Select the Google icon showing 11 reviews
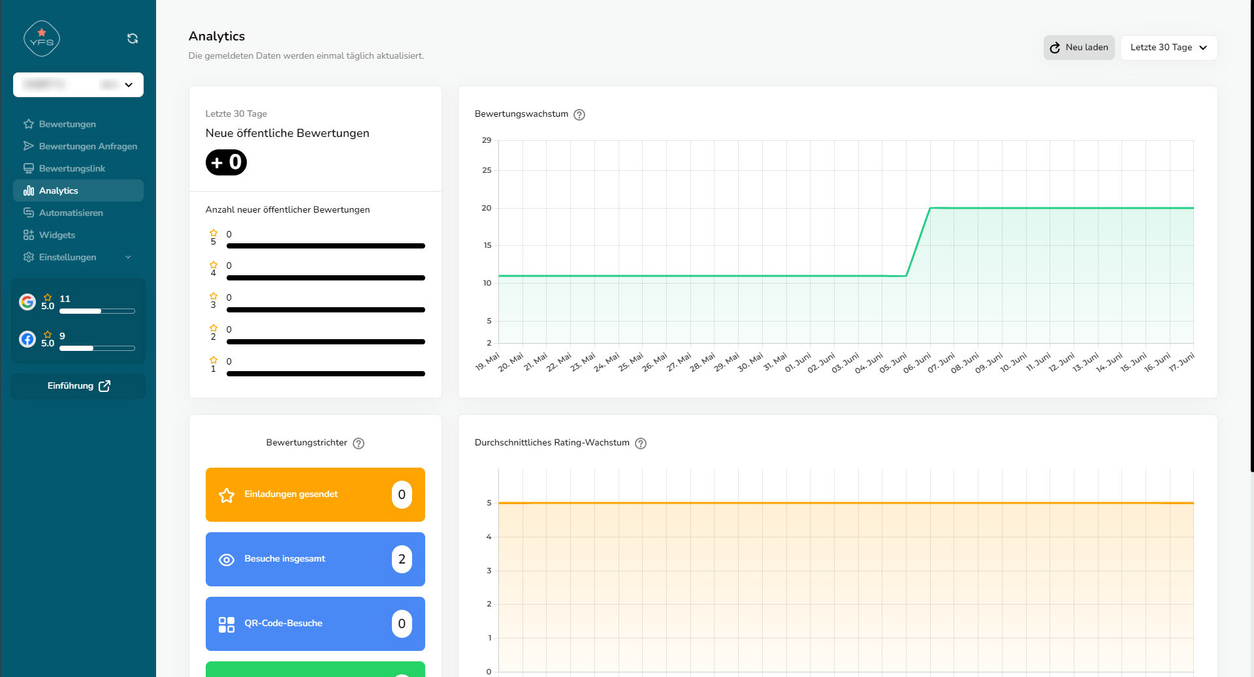The height and width of the screenshot is (677, 1254). click(x=27, y=303)
